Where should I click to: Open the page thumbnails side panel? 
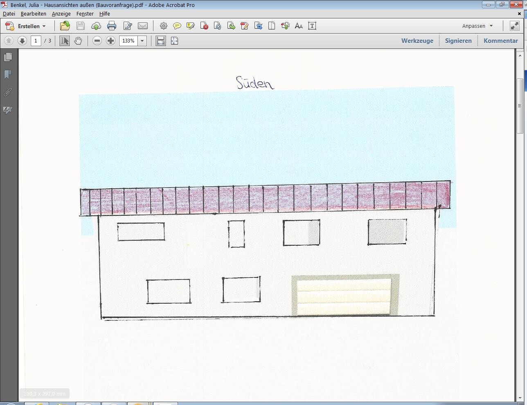8,57
